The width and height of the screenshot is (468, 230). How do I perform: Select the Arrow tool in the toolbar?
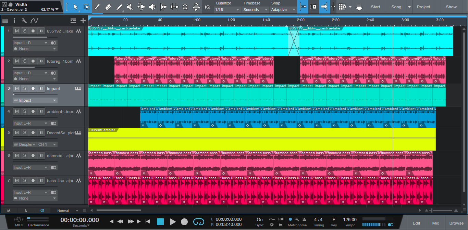coord(76,7)
